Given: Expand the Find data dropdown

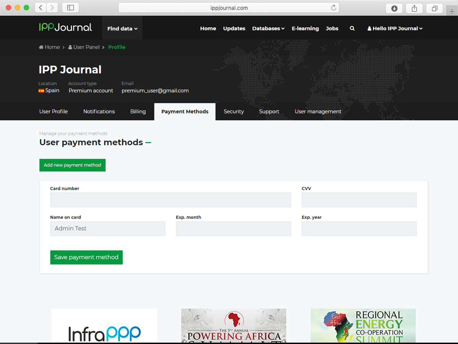Looking at the screenshot, I should pyautogui.click(x=122, y=28).
